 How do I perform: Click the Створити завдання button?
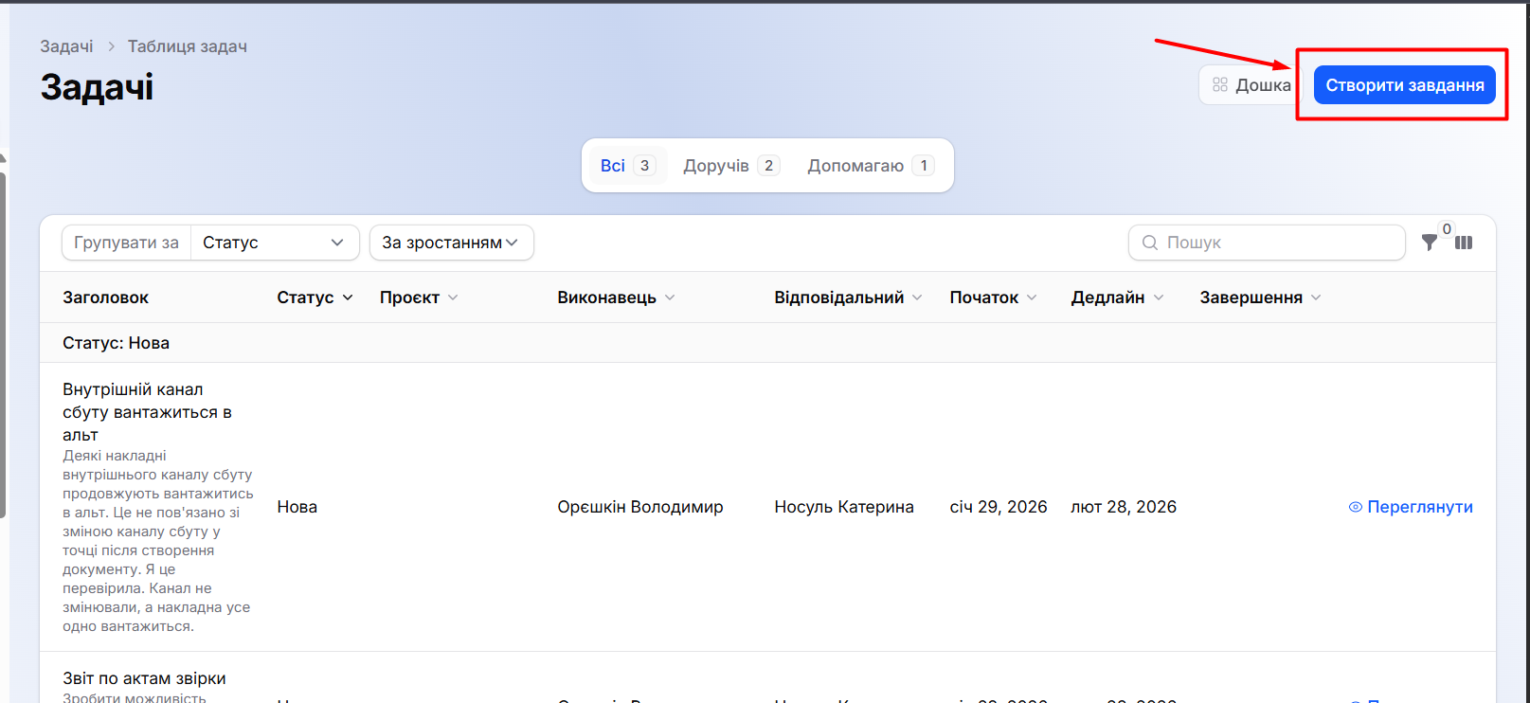point(1405,85)
